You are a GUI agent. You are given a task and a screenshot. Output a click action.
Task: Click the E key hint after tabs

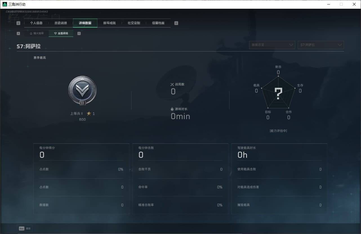[x=176, y=23]
